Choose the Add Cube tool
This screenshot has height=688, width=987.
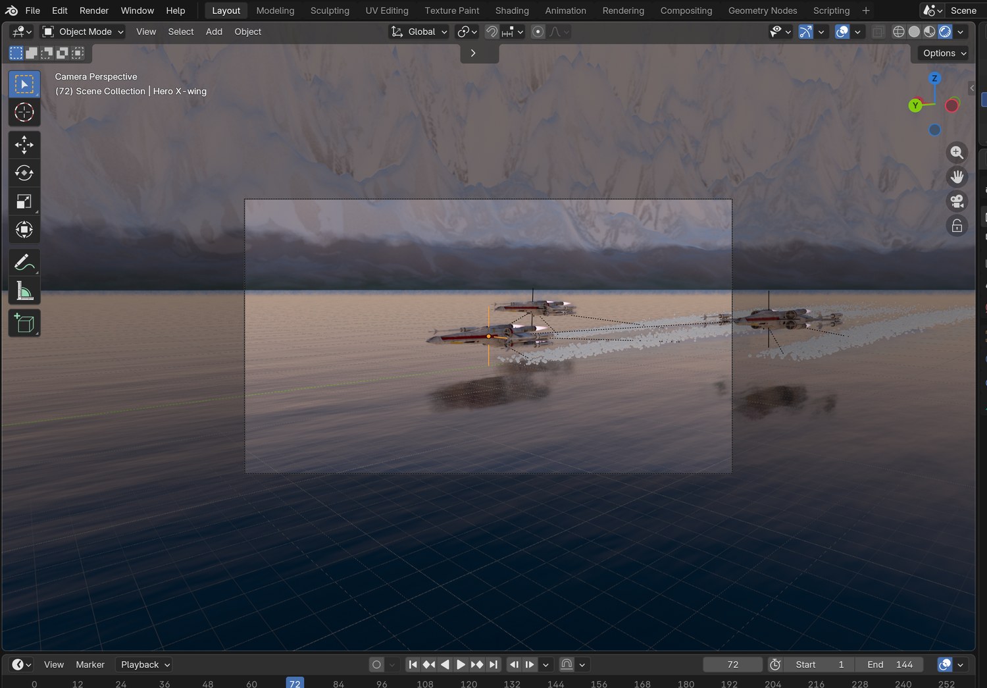(24, 323)
